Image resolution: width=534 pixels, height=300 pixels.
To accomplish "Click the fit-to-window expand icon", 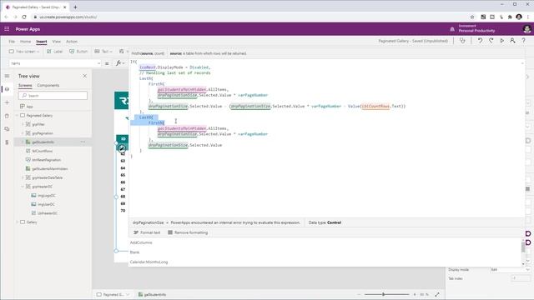I will point(437,294).
